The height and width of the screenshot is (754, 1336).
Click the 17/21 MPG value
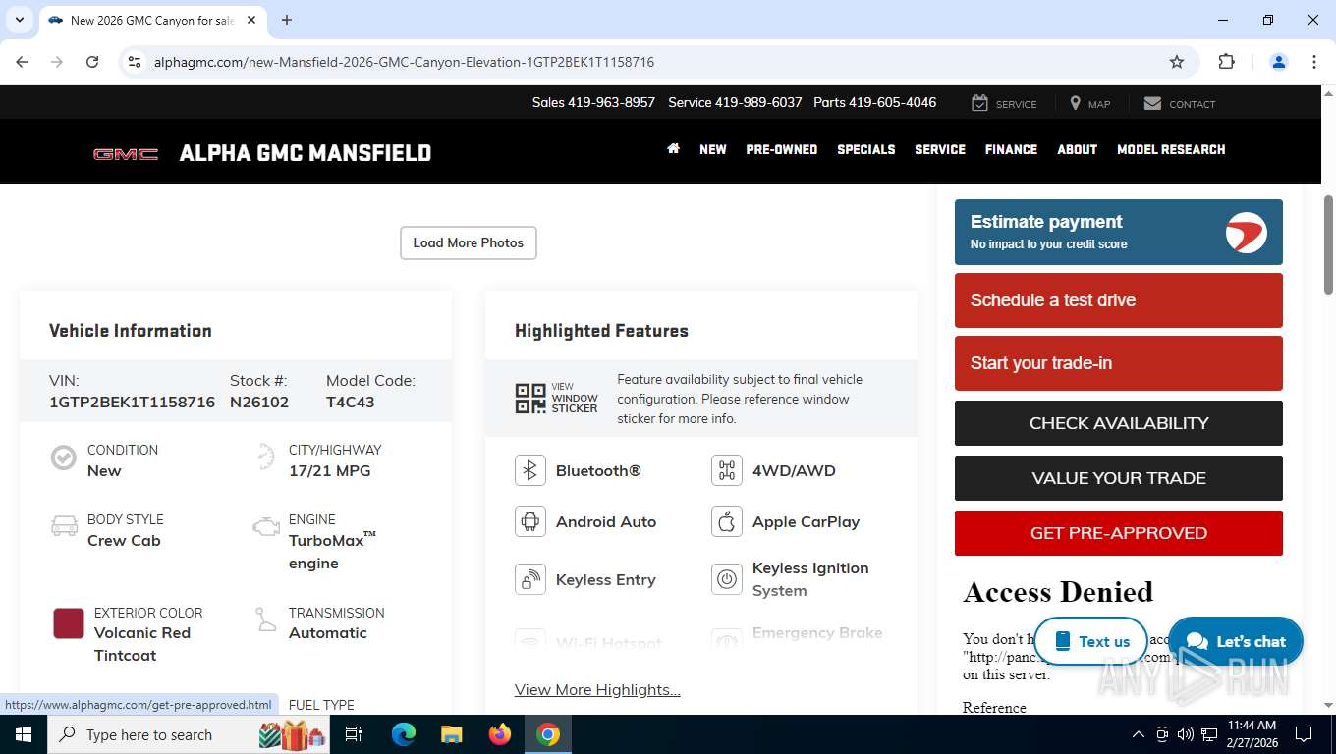330,470
